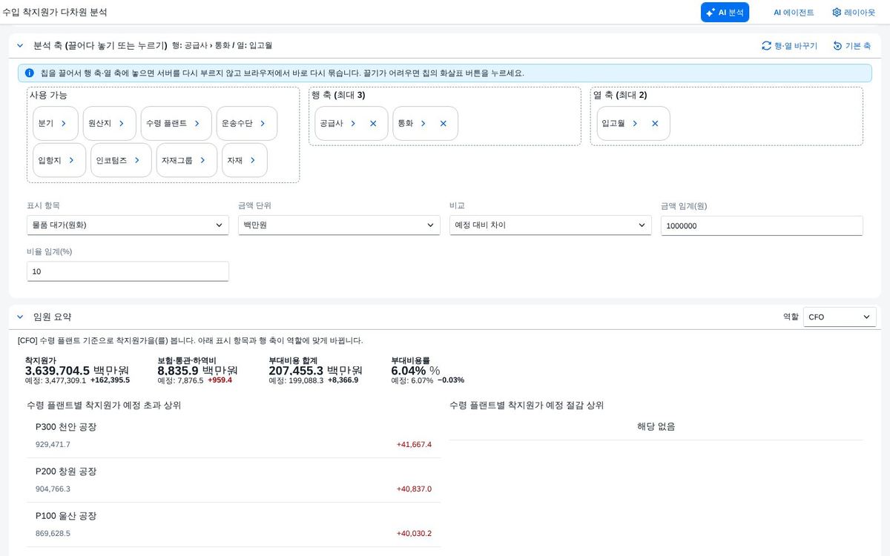Select the 원산지 chip label
This screenshot has height=556, width=890.
(x=100, y=124)
